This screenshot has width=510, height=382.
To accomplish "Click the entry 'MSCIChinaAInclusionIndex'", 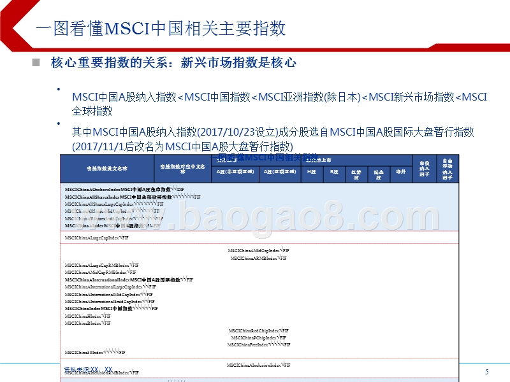I will (x=259, y=365).
